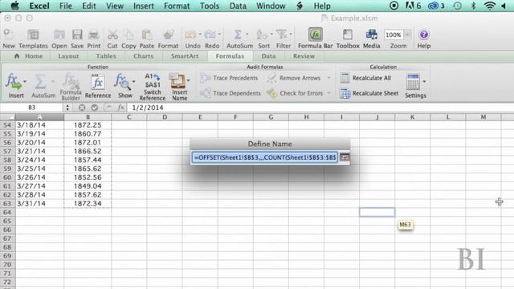Click the Recalculate Sheet button
Screen dimensions: 514x289
[369, 93]
